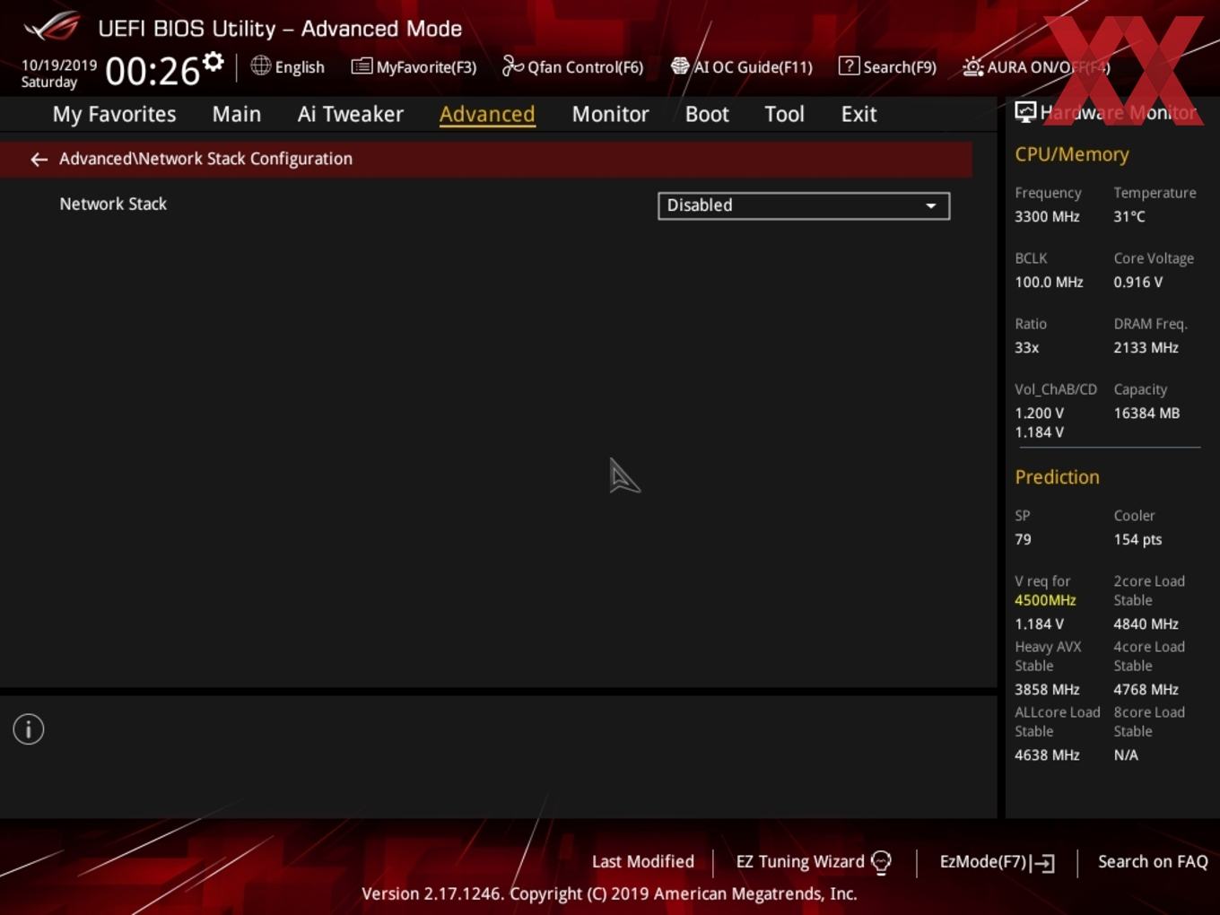Click the Network Stack label
Viewport: 1220px width, 915px height.
(x=113, y=205)
